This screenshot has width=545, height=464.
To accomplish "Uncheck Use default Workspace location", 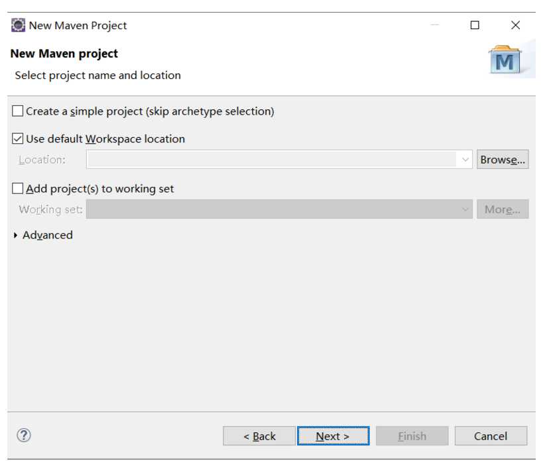I will [17, 139].
